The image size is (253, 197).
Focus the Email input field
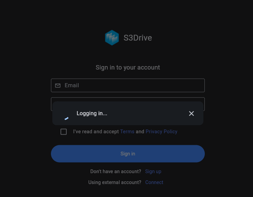point(128,86)
